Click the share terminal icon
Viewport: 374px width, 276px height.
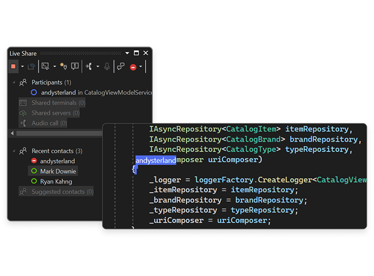coord(45,67)
